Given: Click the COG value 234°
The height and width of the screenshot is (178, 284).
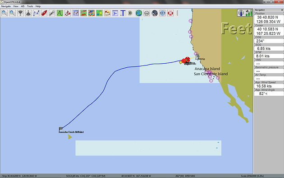Looking at the screenshot, I should tap(260, 41).
